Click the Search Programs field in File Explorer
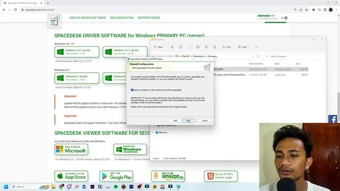This screenshot has width=340, height=191. 294,56
